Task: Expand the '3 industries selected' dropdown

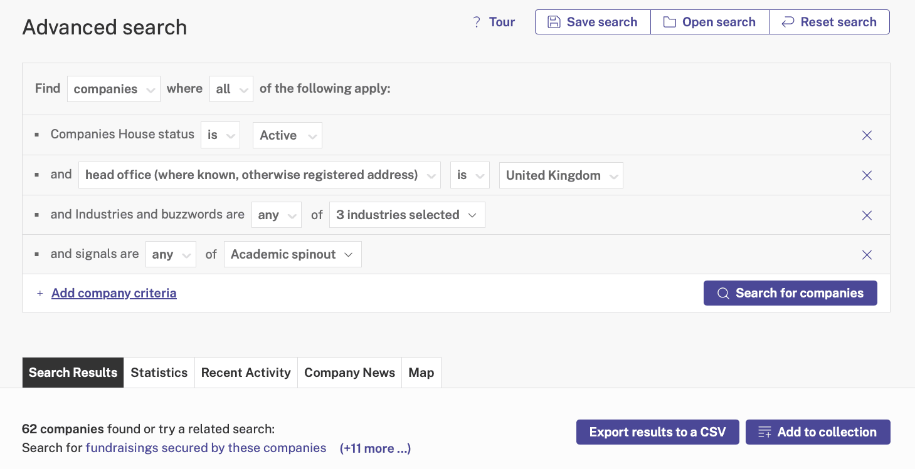Action: pos(407,215)
